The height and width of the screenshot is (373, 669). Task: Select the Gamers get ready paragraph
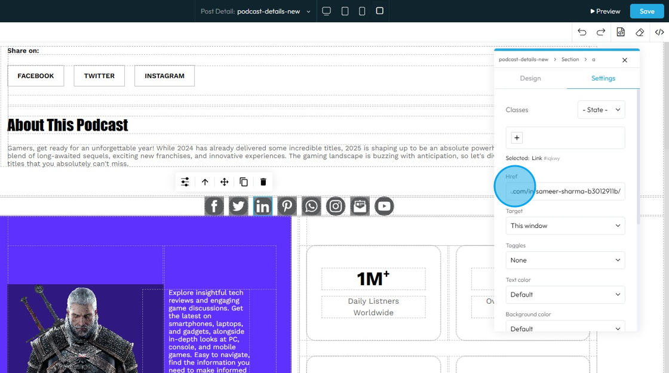[x=251, y=156]
